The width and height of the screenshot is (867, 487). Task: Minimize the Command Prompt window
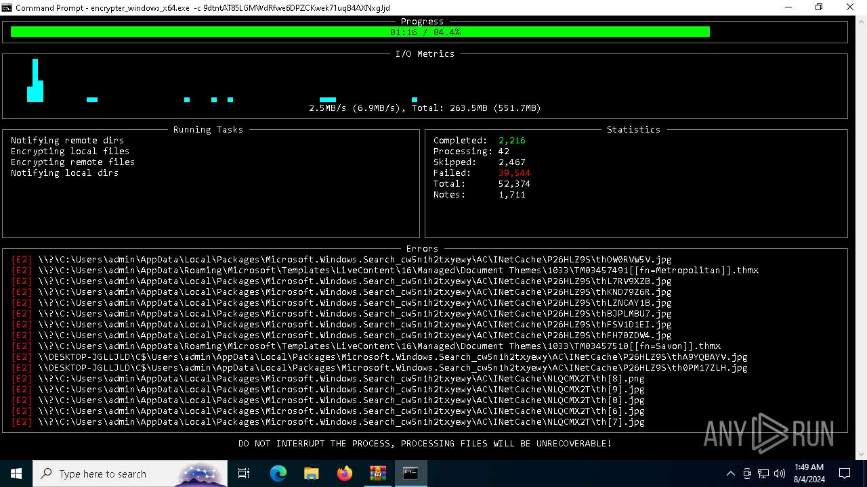788,7
